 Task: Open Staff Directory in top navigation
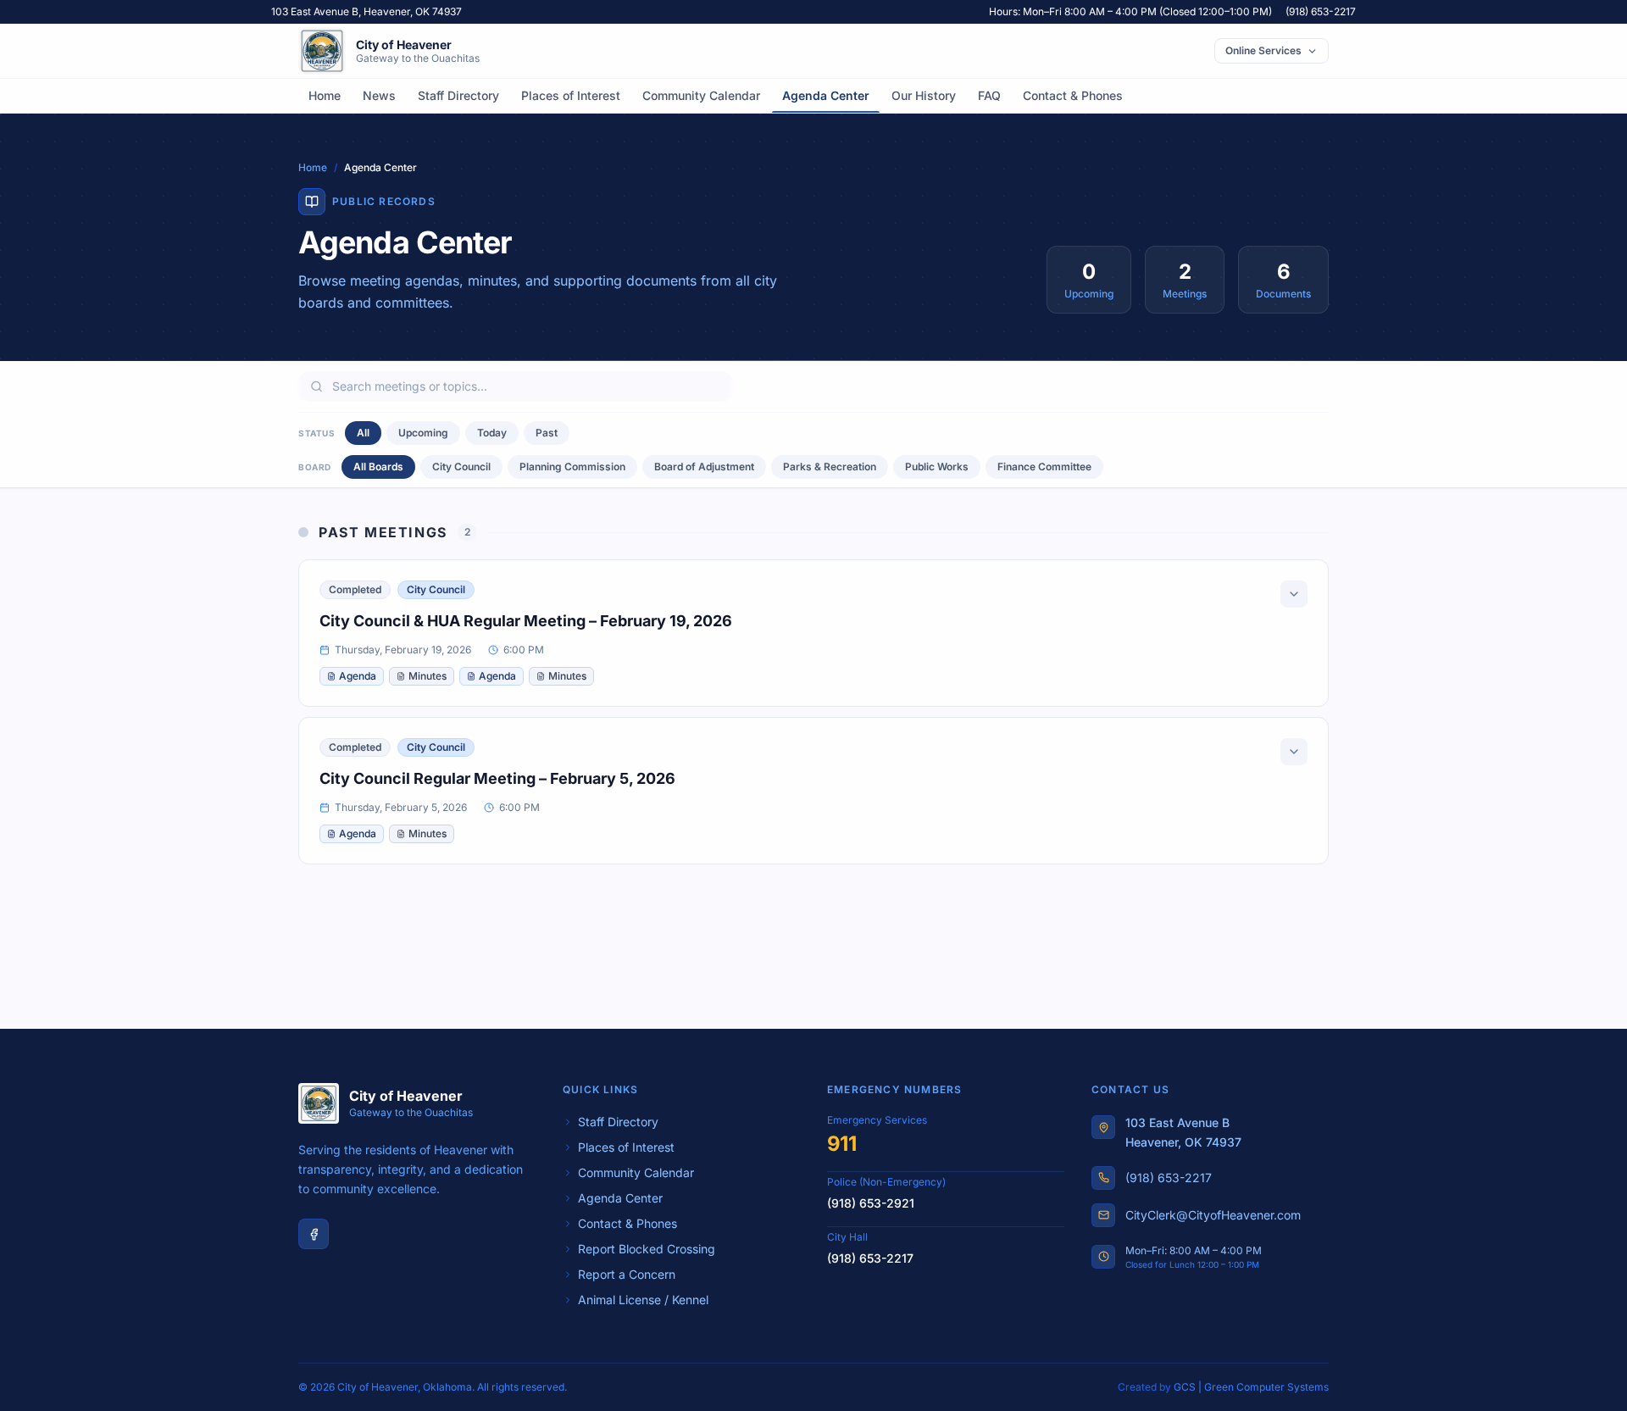pos(458,96)
